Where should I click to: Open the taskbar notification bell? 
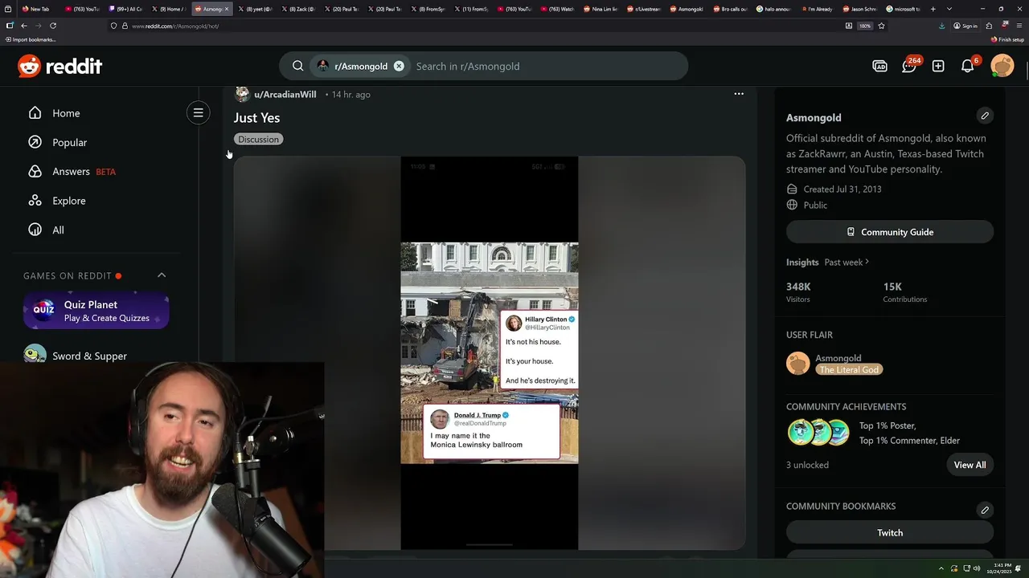[x=1019, y=568]
